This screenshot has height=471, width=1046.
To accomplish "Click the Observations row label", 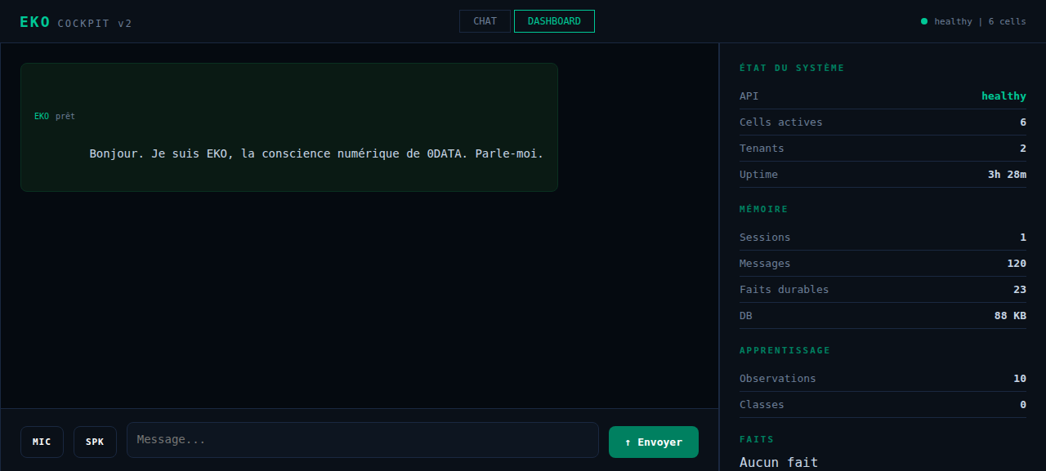I will tap(778, 378).
